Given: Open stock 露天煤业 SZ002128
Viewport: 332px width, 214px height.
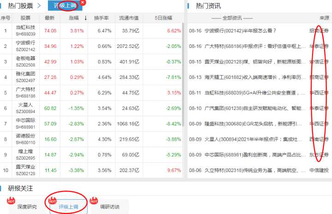Looking at the screenshot, I should click(x=25, y=170).
